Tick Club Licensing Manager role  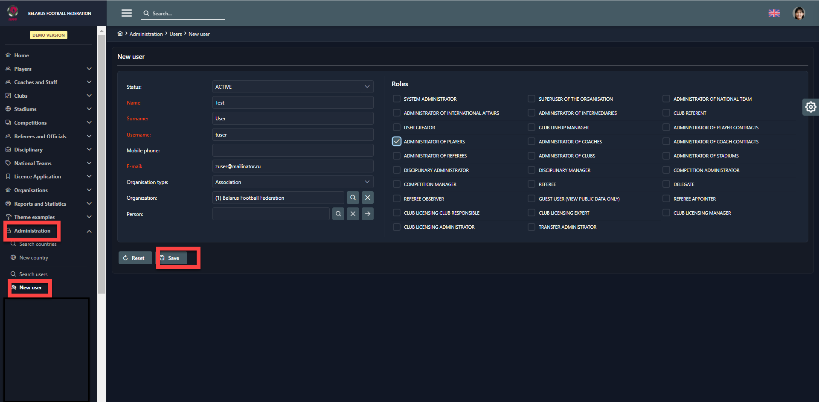(x=666, y=213)
